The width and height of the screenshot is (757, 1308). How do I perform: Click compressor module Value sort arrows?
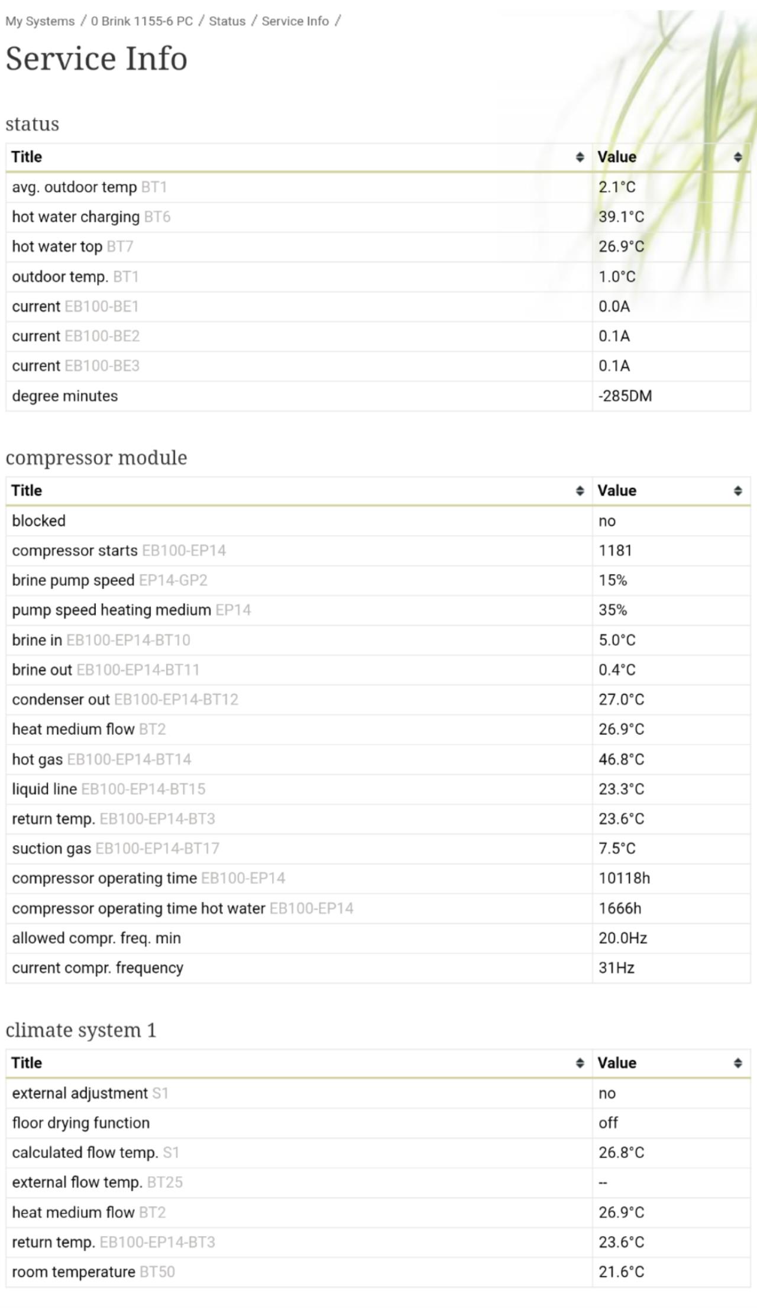point(737,491)
